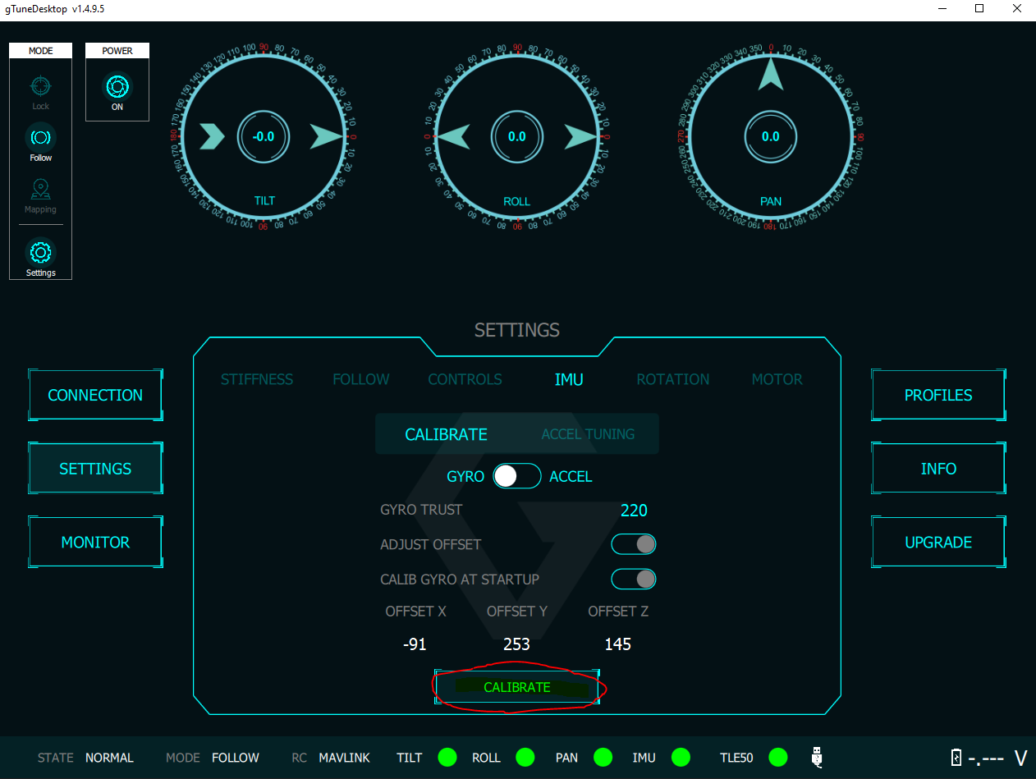
Task: Open the Upgrade panel
Action: point(937,543)
